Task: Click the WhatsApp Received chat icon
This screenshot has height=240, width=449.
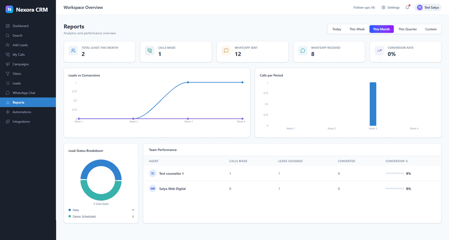Action: tap(303, 51)
